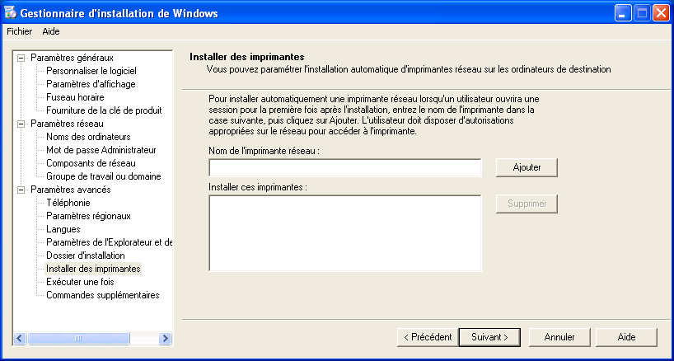The height and width of the screenshot is (361, 674).
Task: Click the Aide button at the bottom right
Action: click(x=627, y=337)
